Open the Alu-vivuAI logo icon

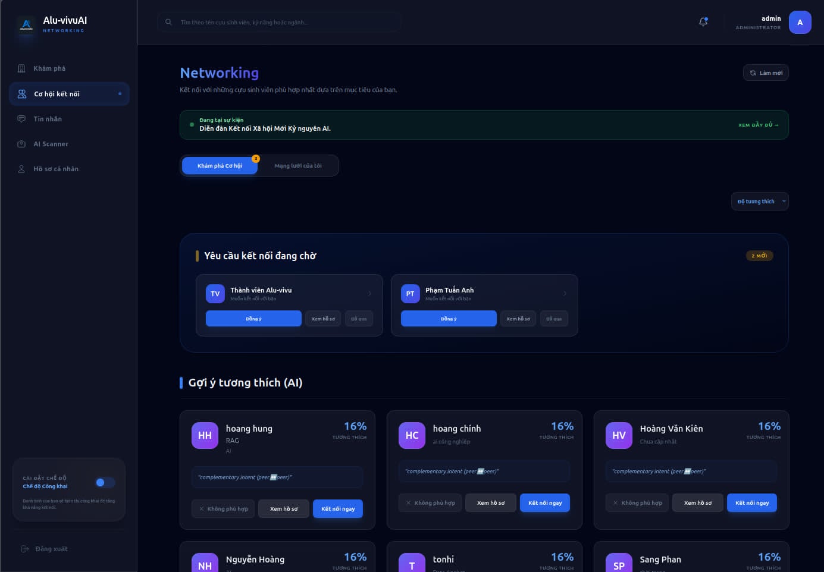point(26,24)
